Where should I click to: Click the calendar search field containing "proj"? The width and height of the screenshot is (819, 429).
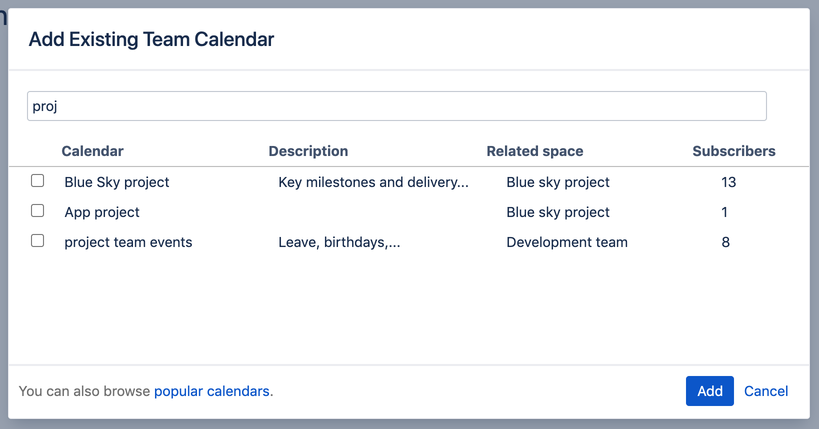pos(396,106)
